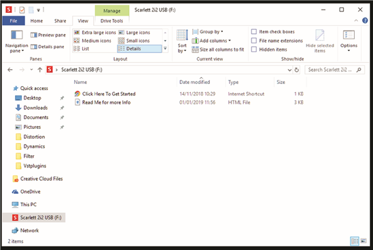This screenshot has height=250, width=373.
Task: Open the File tab
Action: point(14,20)
